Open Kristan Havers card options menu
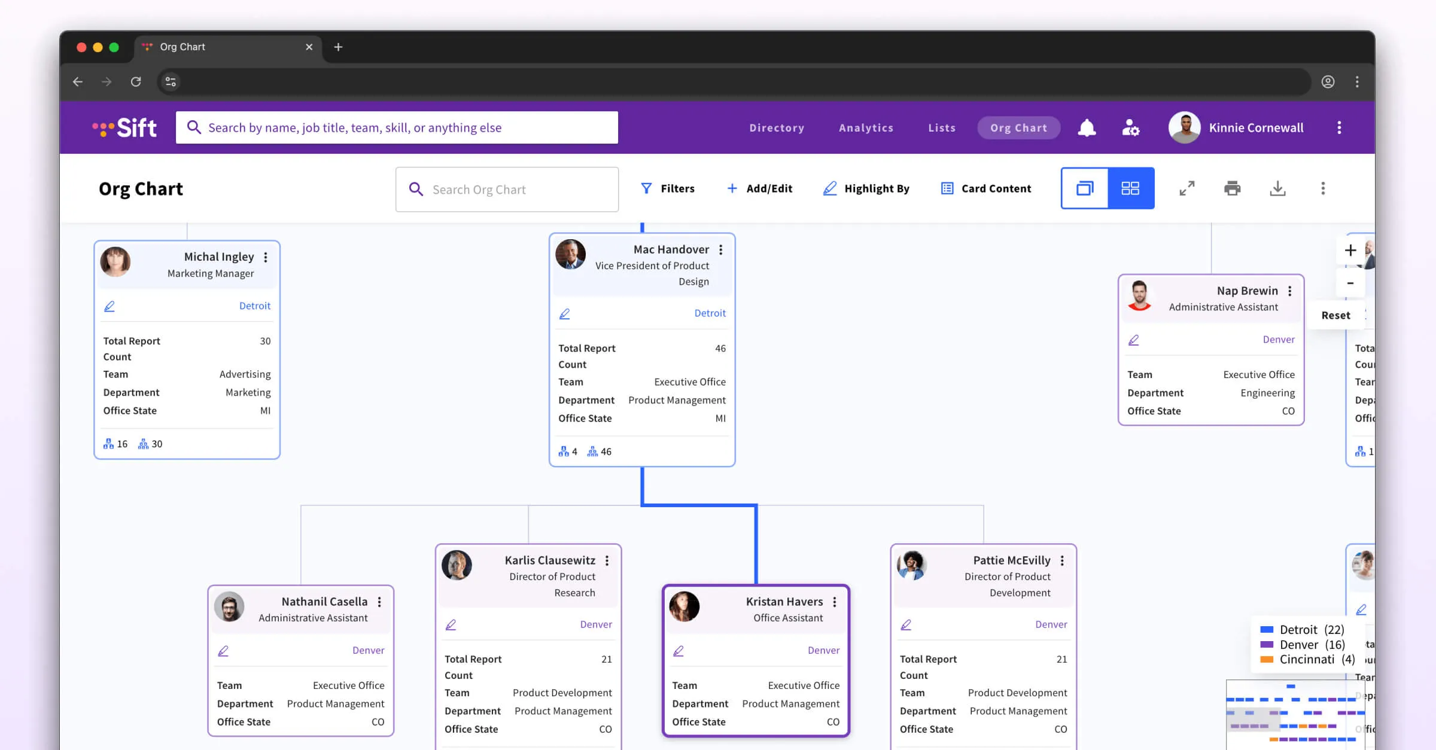The width and height of the screenshot is (1436, 750). click(835, 602)
